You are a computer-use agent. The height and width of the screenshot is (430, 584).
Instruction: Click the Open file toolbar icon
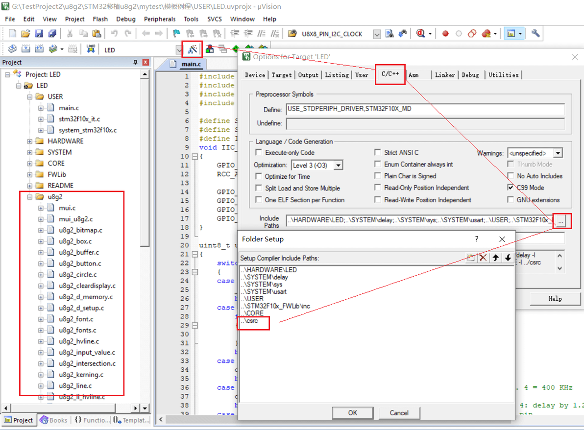(25, 33)
